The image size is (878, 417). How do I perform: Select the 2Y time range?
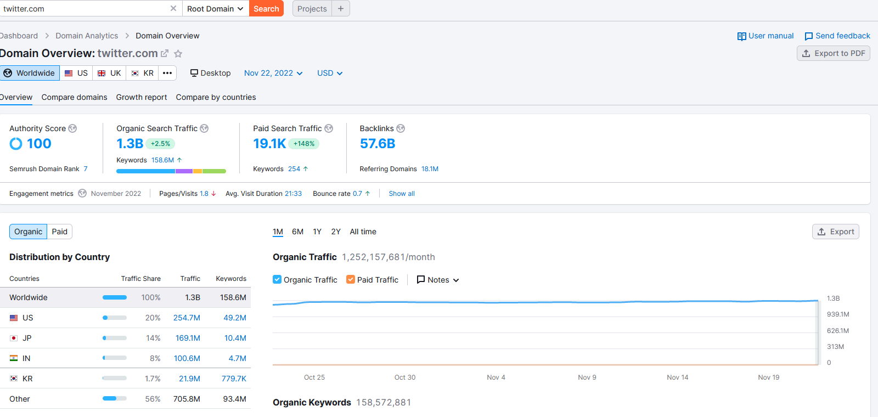click(x=336, y=232)
